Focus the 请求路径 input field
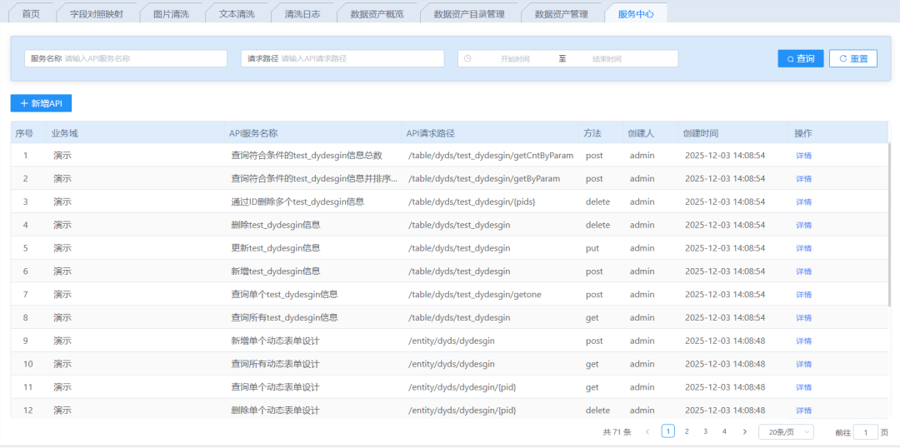The width and height of the screenshot is (900, 448). click(x=342, y=58)
